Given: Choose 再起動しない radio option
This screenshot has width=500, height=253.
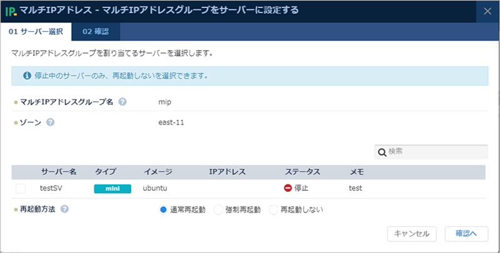Looking at the screenshot, I should click(x=273, y=210).
